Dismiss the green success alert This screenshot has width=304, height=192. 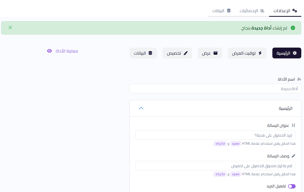10,28
